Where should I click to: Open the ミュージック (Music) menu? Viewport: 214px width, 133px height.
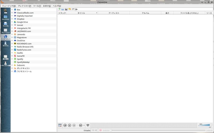pos(9,6)
